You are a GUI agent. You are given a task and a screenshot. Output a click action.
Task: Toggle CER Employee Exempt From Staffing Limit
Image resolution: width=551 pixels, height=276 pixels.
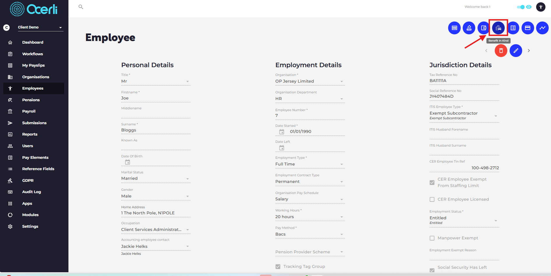(x=432, y=183)
